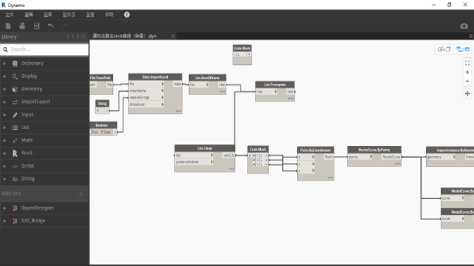Click the pan hand cross icon
This screenshot has height=266, width=474.
click(467, 94)
